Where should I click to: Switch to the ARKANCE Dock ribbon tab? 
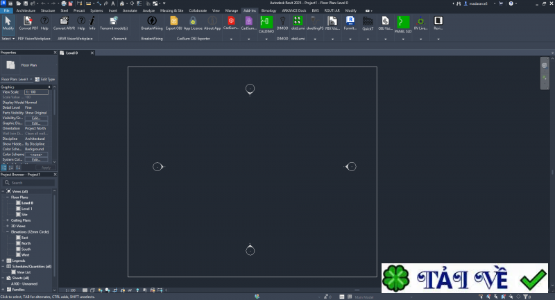pos(293,10)
